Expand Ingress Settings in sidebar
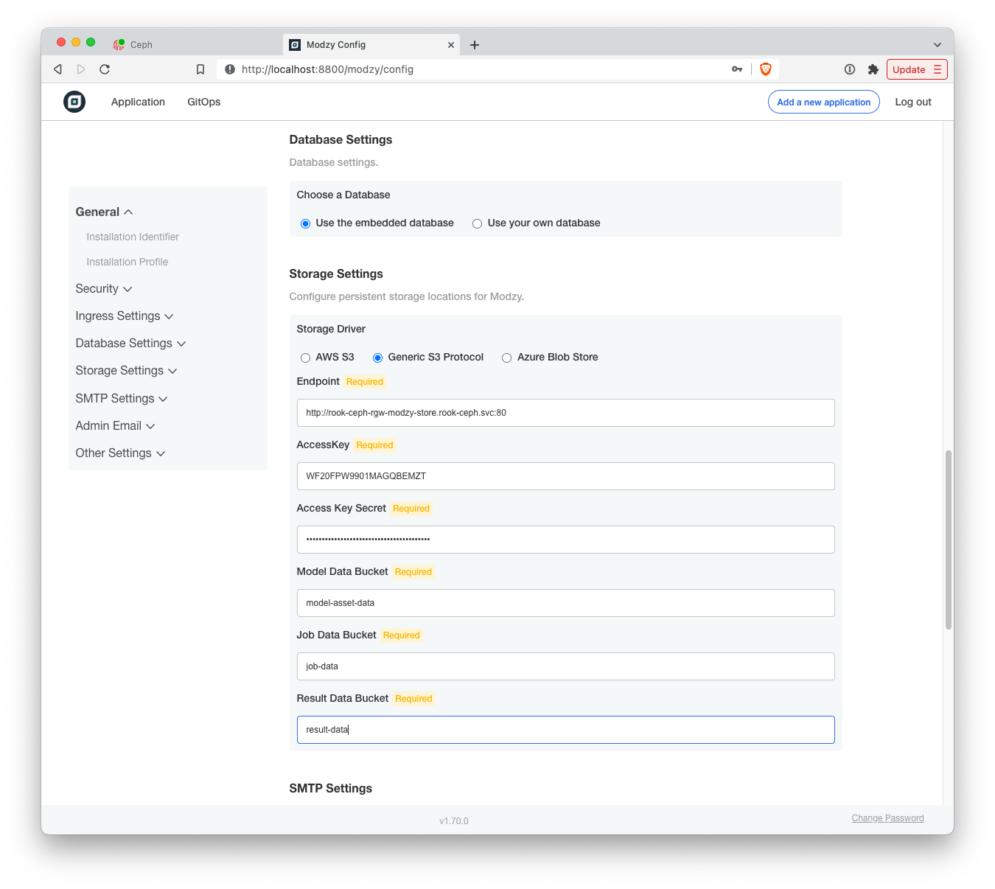The image size is (995, 889). pos(125,316)
